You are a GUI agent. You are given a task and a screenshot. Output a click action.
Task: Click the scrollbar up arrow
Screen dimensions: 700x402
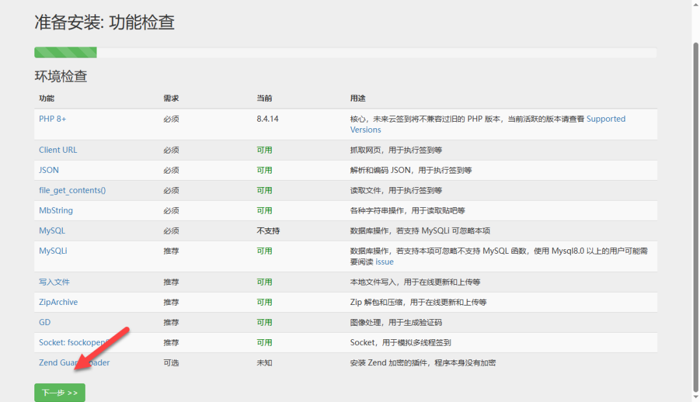[695, 5]
